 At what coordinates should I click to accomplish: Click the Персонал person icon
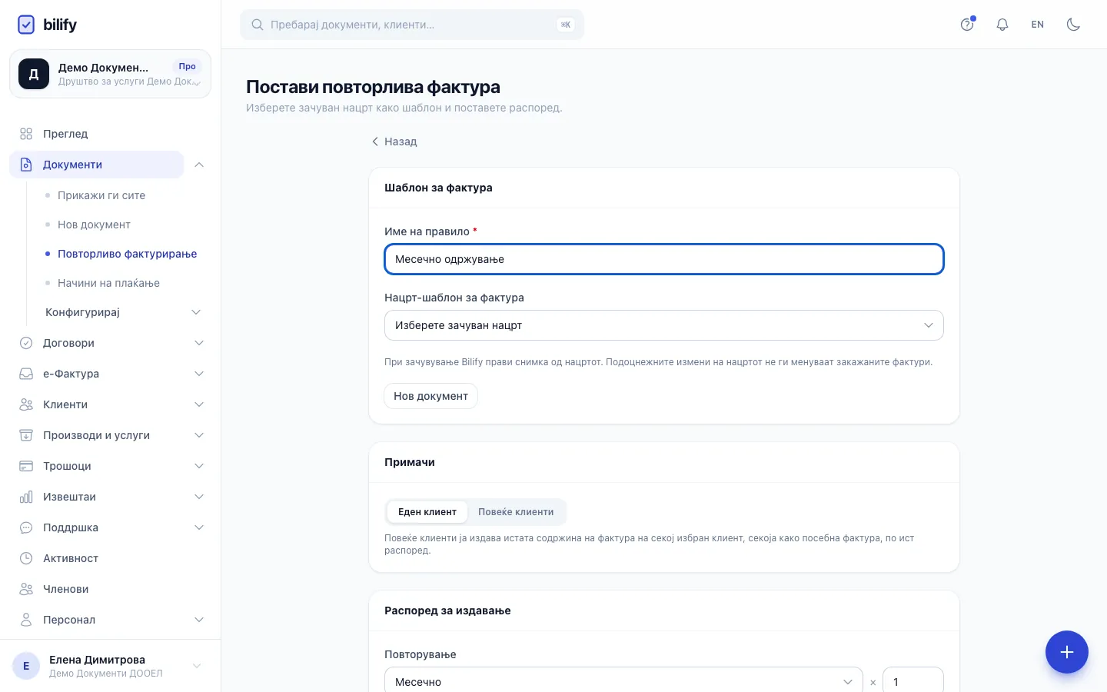pyautogui.click(x=26, y=620)
